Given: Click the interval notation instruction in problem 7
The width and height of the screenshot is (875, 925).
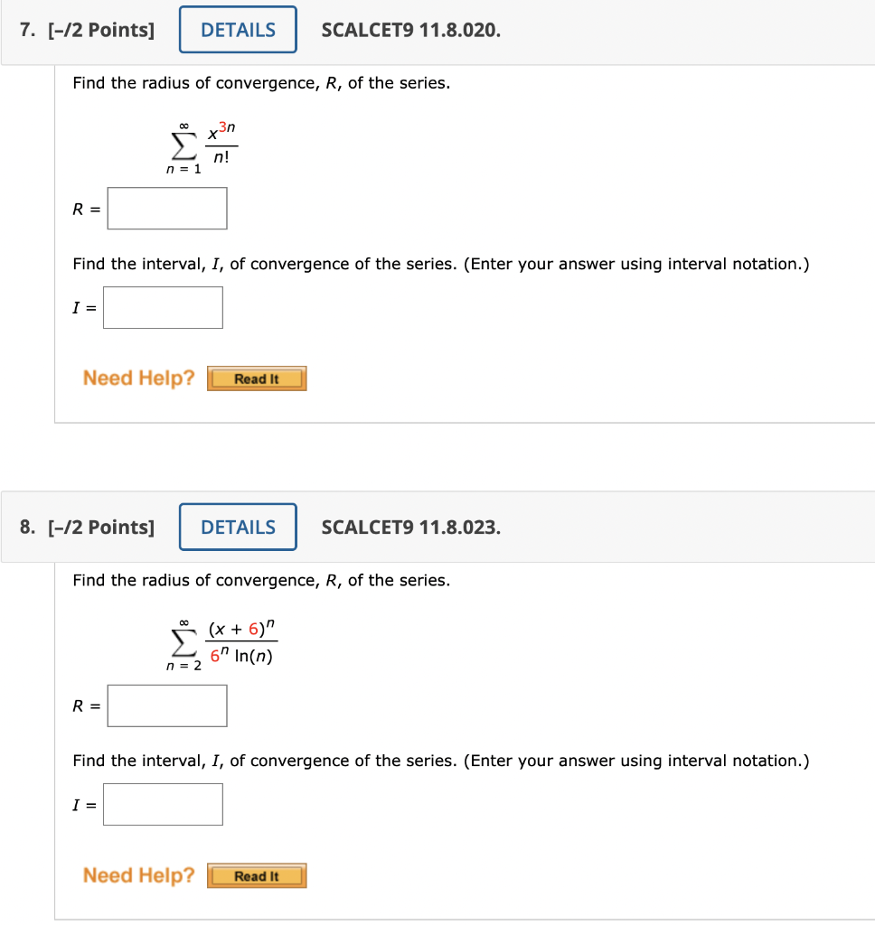Looking at the screenshot, I should [x=440, y=264].
